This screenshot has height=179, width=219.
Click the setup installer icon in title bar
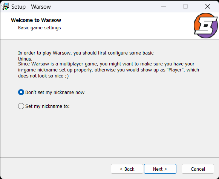(x=5, y=6)
